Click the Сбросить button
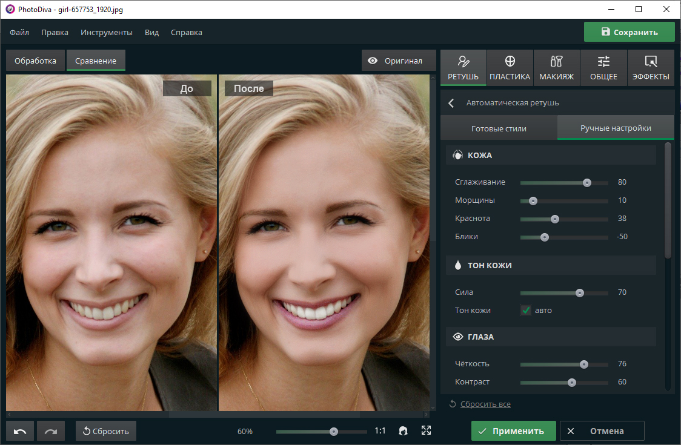The height and width of the screenshot is (445, 681). tap(105, 431)
